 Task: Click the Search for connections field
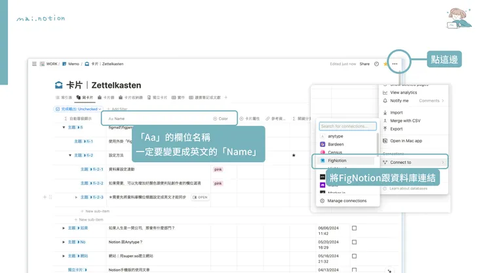[x=347, y=126]
